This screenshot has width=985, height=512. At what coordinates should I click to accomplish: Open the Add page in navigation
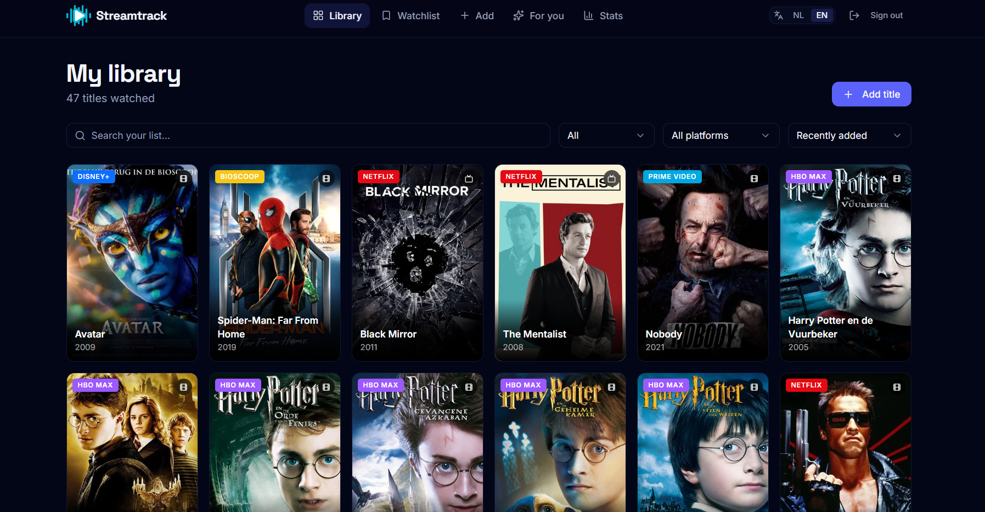[477, 15]
